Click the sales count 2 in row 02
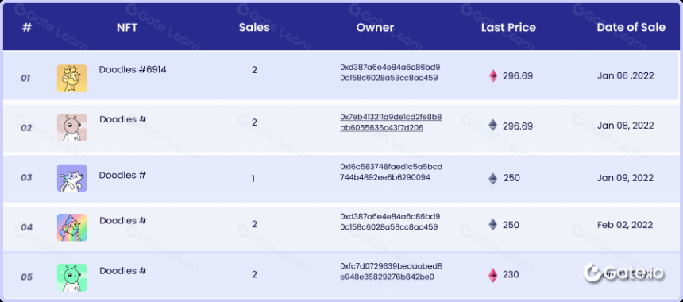The image size is (683, 302). pyautogui.click(x=254, y=122)
